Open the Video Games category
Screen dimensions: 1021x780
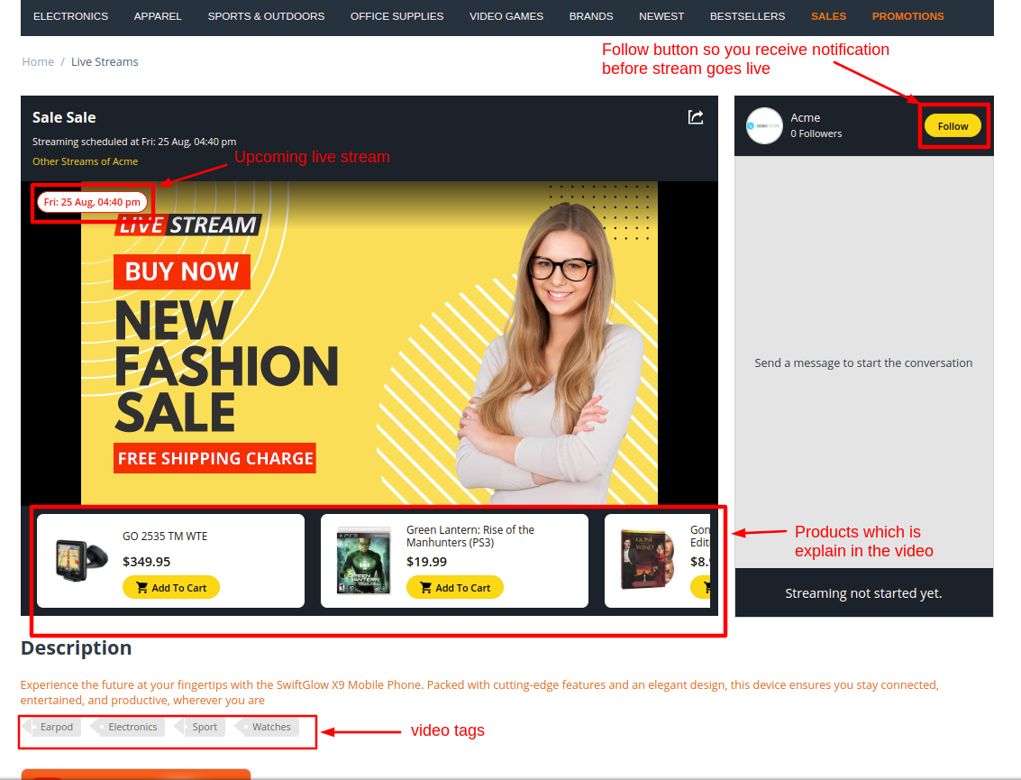[506, 16]
